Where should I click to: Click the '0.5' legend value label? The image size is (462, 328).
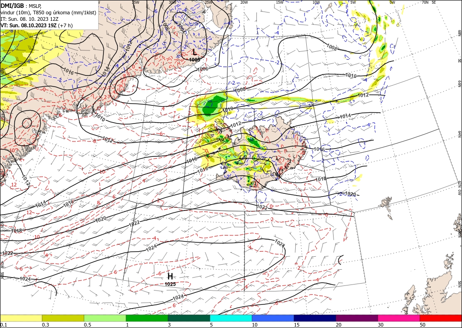[87, 325]
